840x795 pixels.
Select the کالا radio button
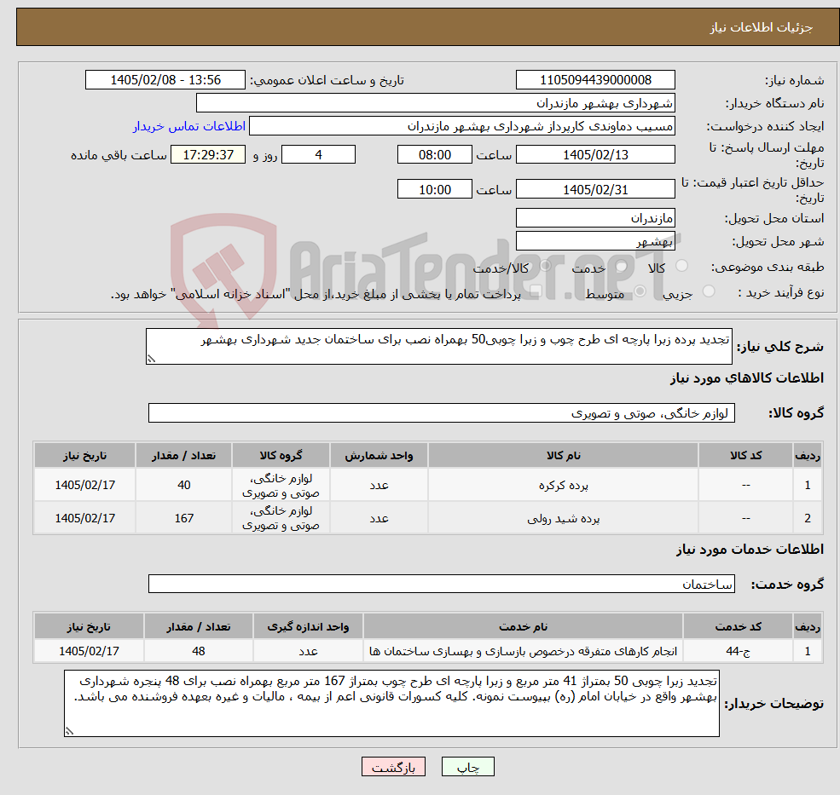coord(682,266)
